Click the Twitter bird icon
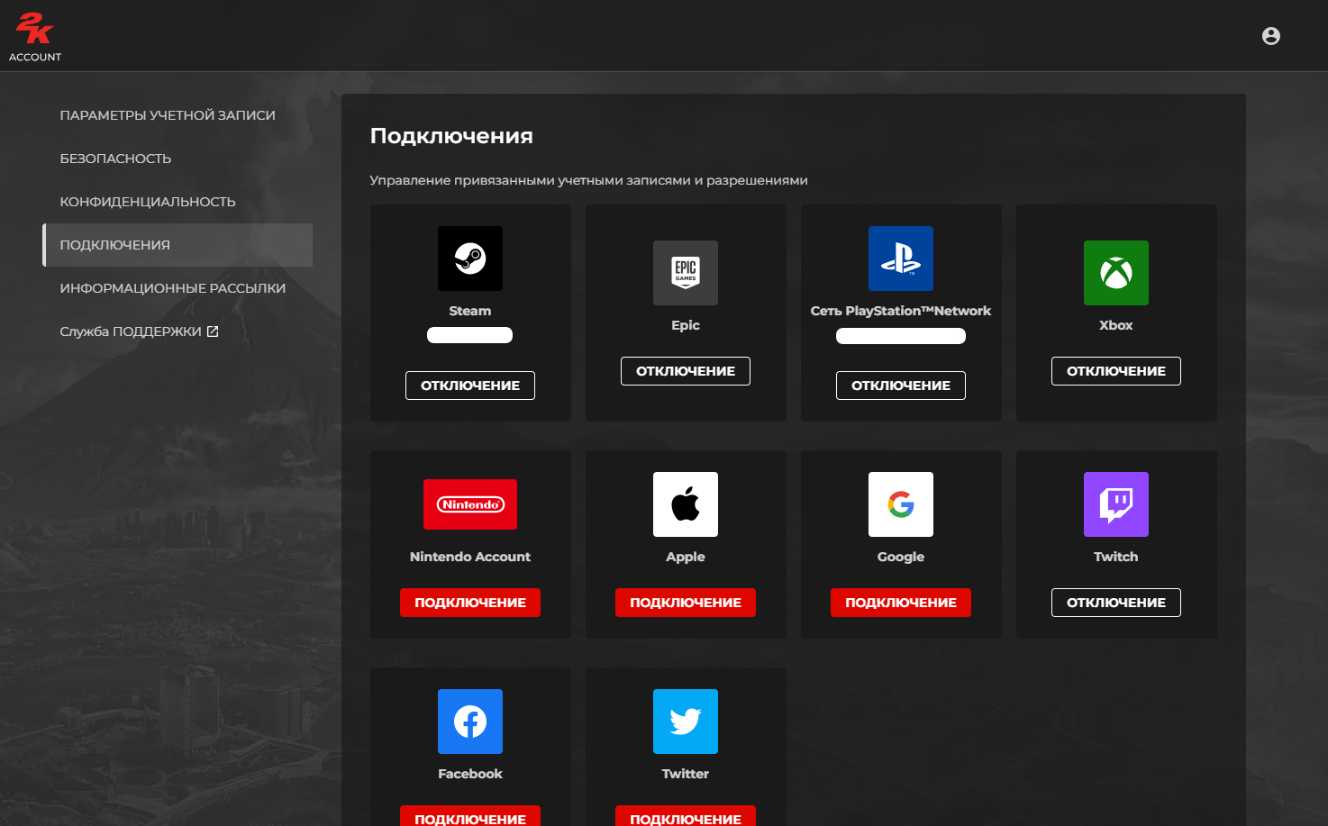Viewport: 1328px width, 826px height. (x=686, y=722)
